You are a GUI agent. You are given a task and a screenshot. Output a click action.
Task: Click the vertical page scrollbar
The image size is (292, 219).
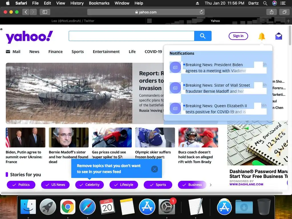290,35
